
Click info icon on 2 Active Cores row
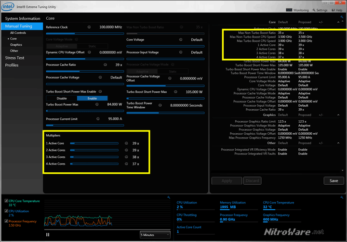tap(126, 150)
